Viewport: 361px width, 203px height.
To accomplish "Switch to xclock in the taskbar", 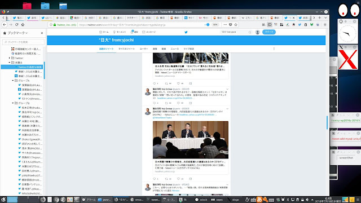I will tap(201, 200).
